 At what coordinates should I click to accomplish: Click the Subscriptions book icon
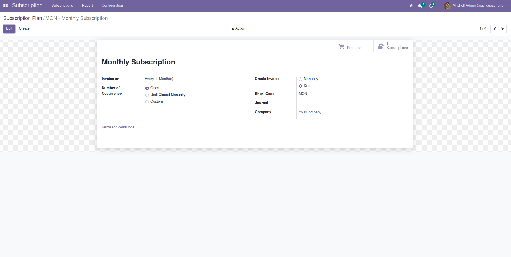pyautogui.click(x=381, y=46)
